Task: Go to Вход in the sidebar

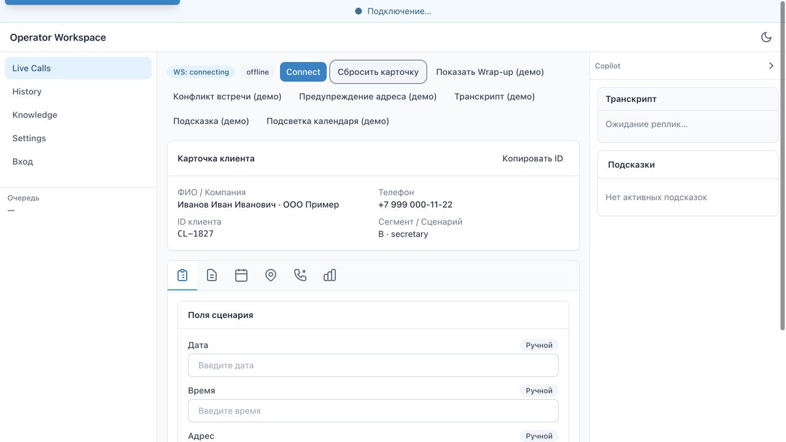Action: (78, 161)
